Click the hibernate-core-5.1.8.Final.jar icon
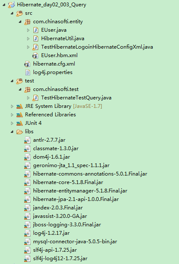 (x=27, y=182)
